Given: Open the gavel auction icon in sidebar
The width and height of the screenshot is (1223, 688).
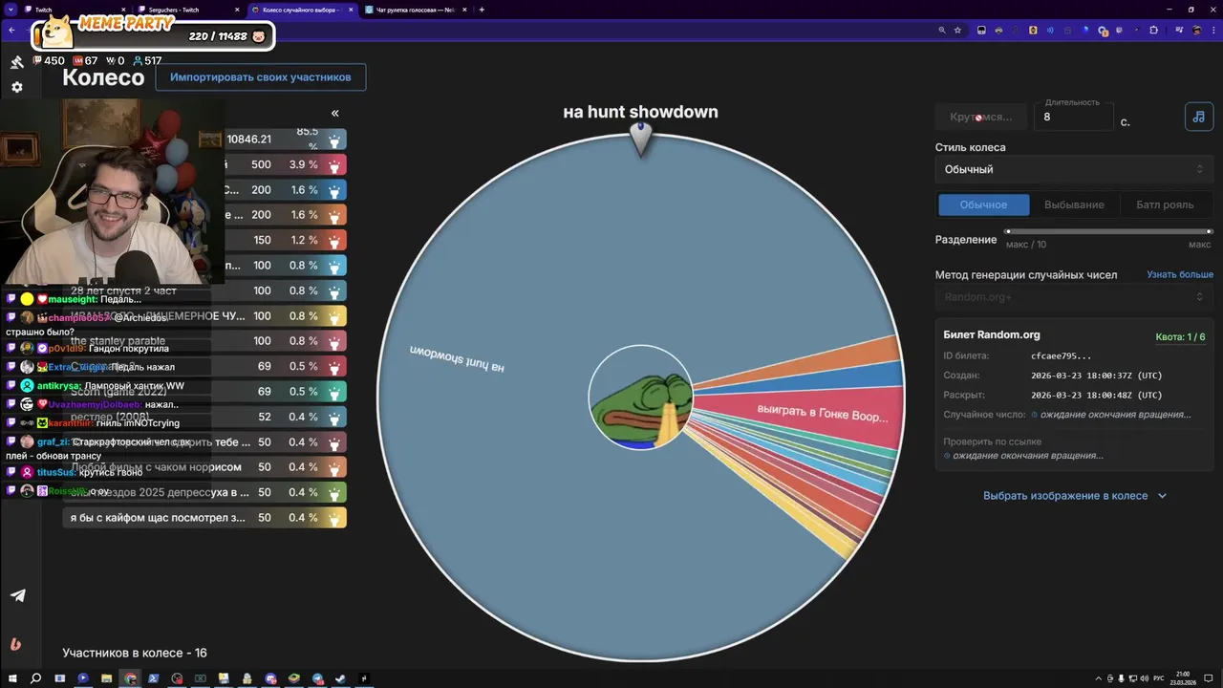Looking at the screenshot, I should (x=16, y=62).
